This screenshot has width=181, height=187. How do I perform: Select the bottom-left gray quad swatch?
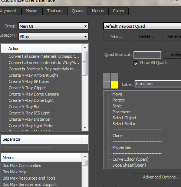click(x=107, y=85)
